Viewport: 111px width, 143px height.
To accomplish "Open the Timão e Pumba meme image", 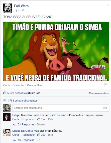I will click(56, 51).
